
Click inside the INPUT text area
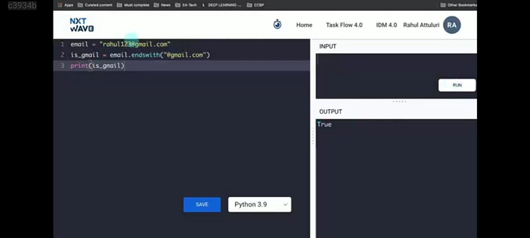click(396, 76)
